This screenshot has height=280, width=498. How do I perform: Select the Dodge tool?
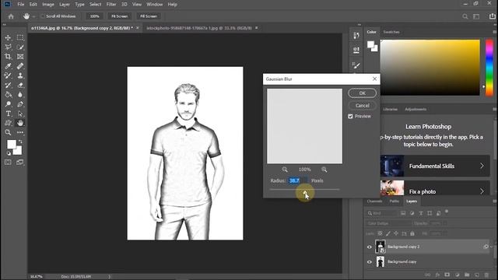pos(8,104)
